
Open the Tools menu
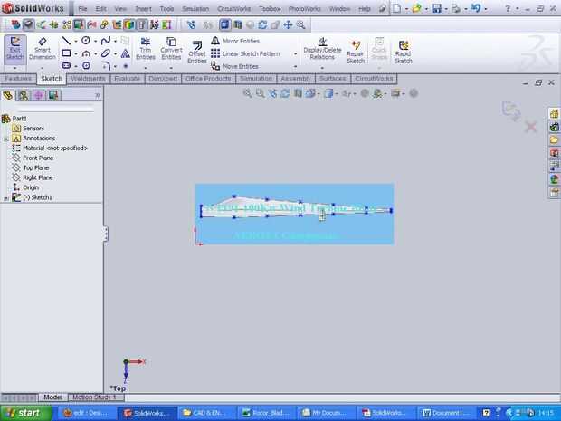point(166,8)
